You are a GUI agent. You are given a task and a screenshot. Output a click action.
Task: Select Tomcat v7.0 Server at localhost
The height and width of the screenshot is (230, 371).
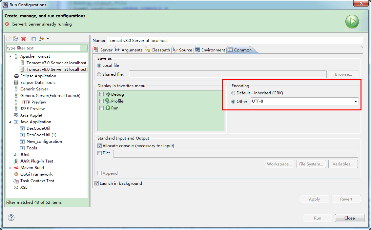56,63
